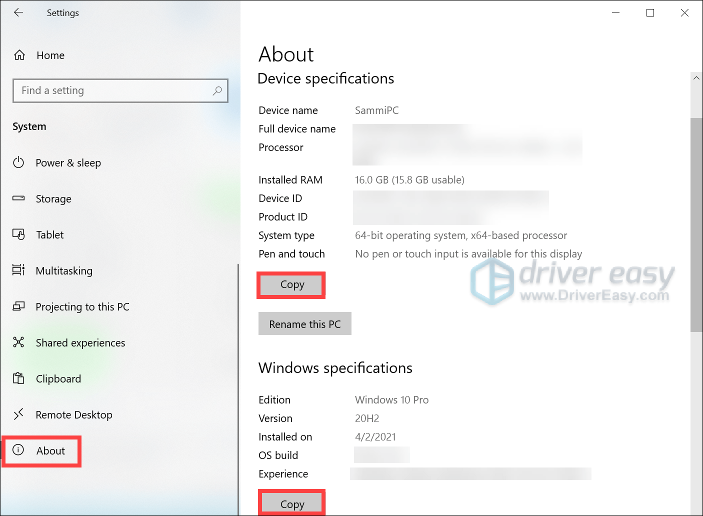
Task: Click the Tablet icon in sidebar
Action: (x=18, y=234)
